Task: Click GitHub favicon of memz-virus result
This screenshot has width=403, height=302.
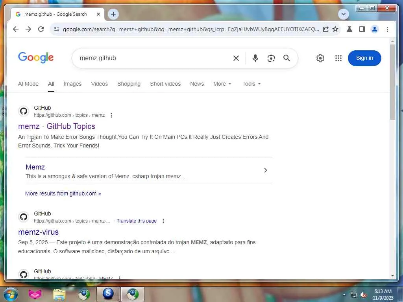Action: tap(24, 217)
